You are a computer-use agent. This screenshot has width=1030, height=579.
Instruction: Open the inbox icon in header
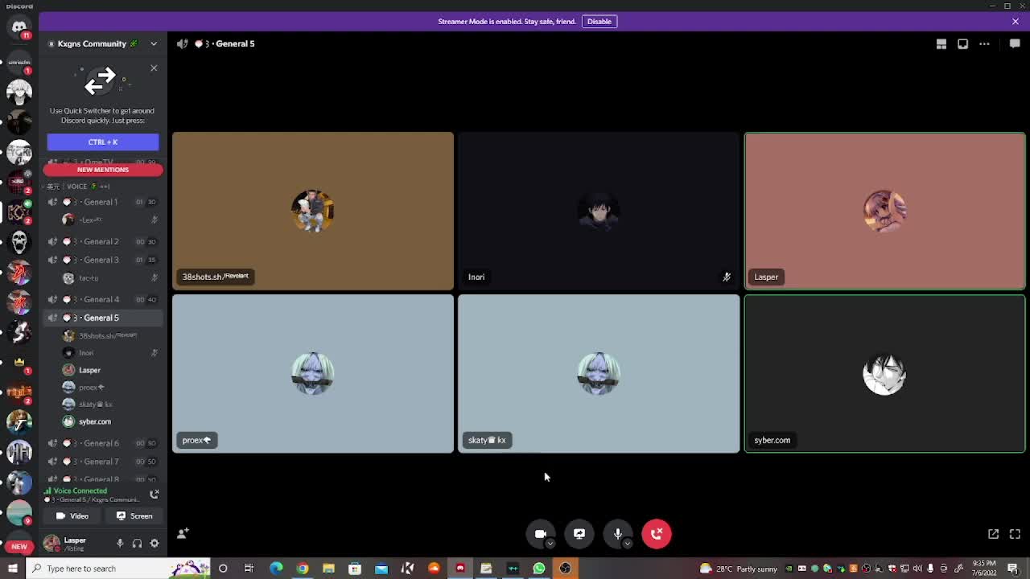click(962, 44)
